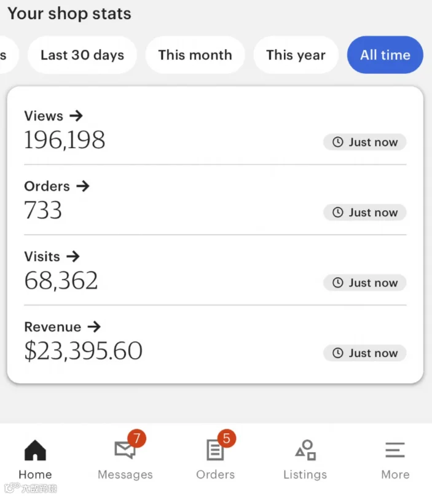
Task: Select the This month filter
Action: coord(195,55)
